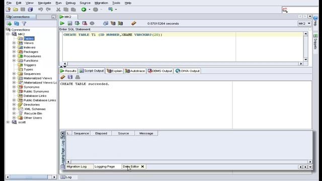Save the script output with disk icon
The height and width of the screenshot is (181, 322).
tap(70, 77)
